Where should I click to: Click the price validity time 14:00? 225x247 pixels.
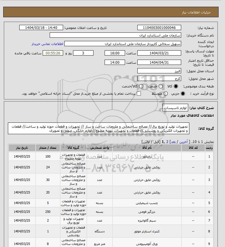[x=115, y=62]
